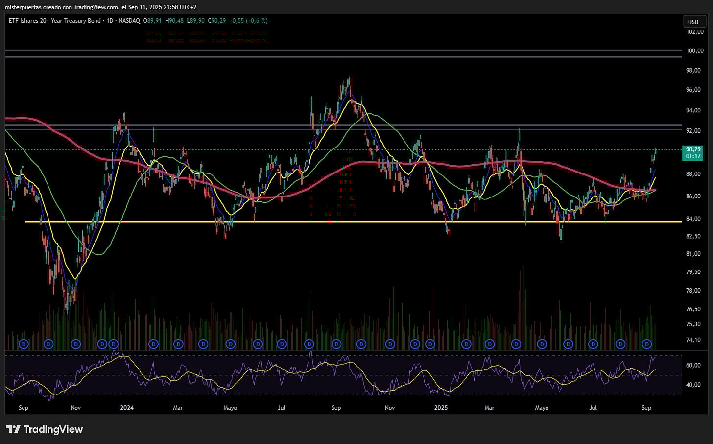Click the 100,00 price axis label
713x444 pixels.
click(x=694, y=51)
